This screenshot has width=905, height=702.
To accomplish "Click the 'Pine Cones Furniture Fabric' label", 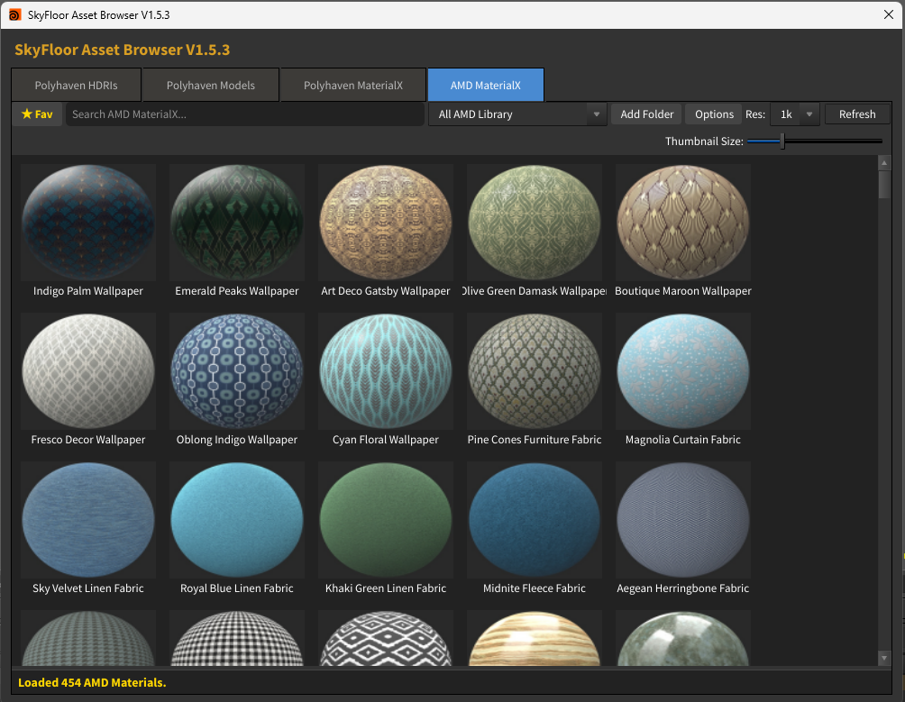I will (x=535, y=440).
